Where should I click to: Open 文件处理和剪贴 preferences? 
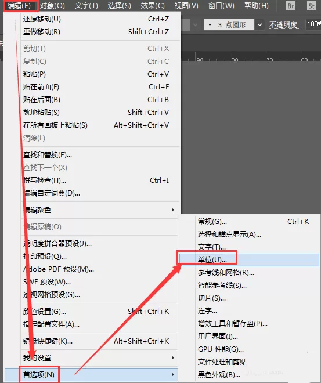tap(249, 362)
